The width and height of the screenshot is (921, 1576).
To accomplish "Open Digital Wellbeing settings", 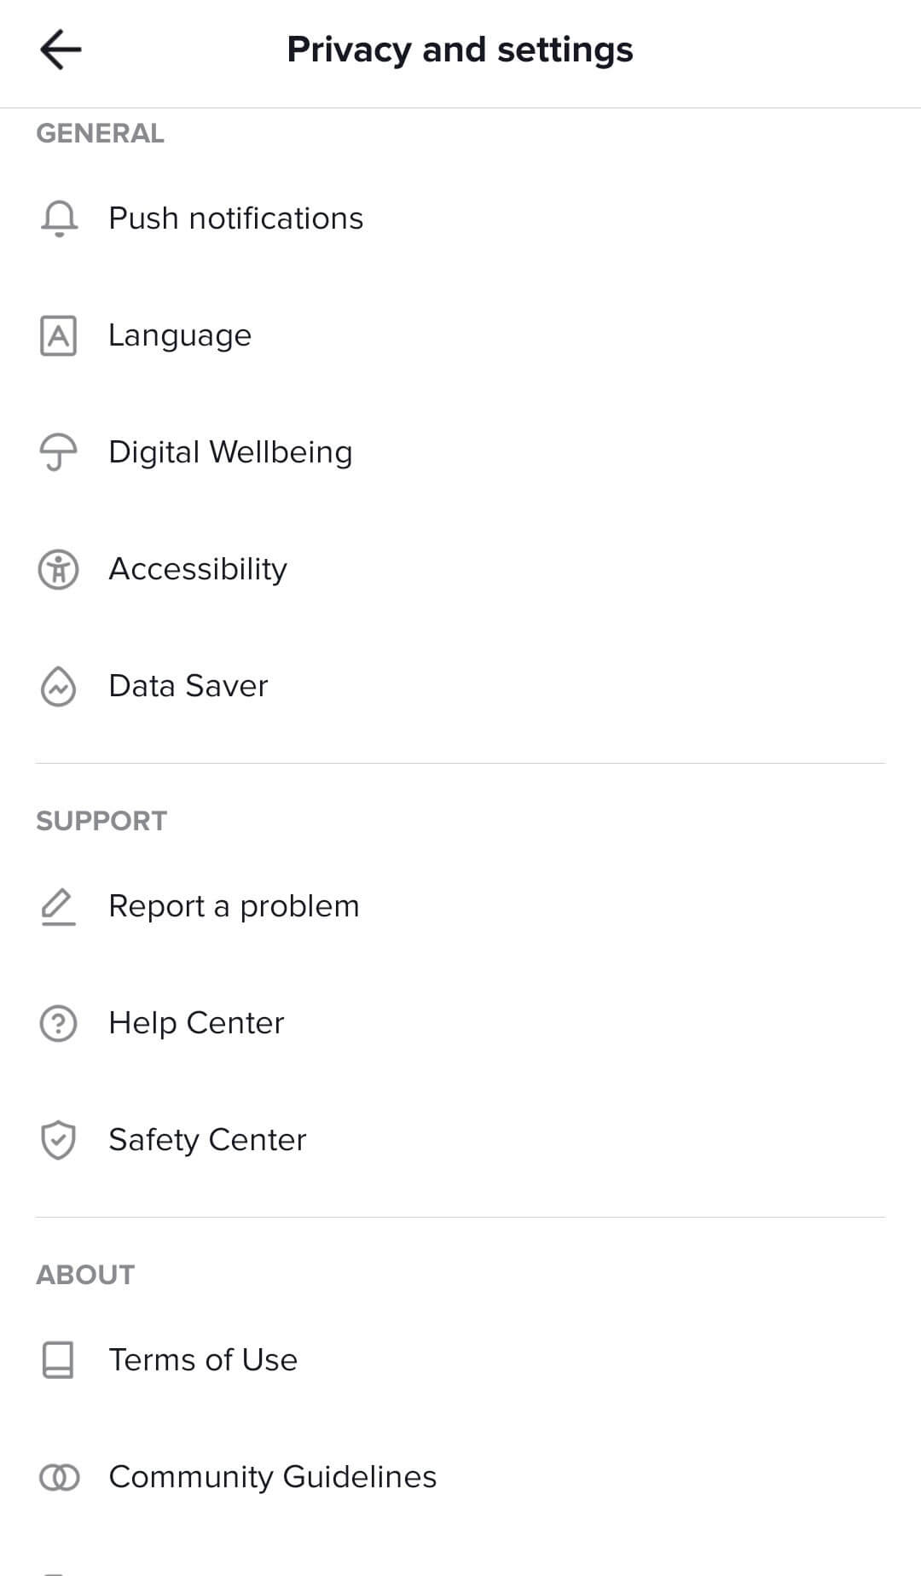I will click(x=230, y=452).
